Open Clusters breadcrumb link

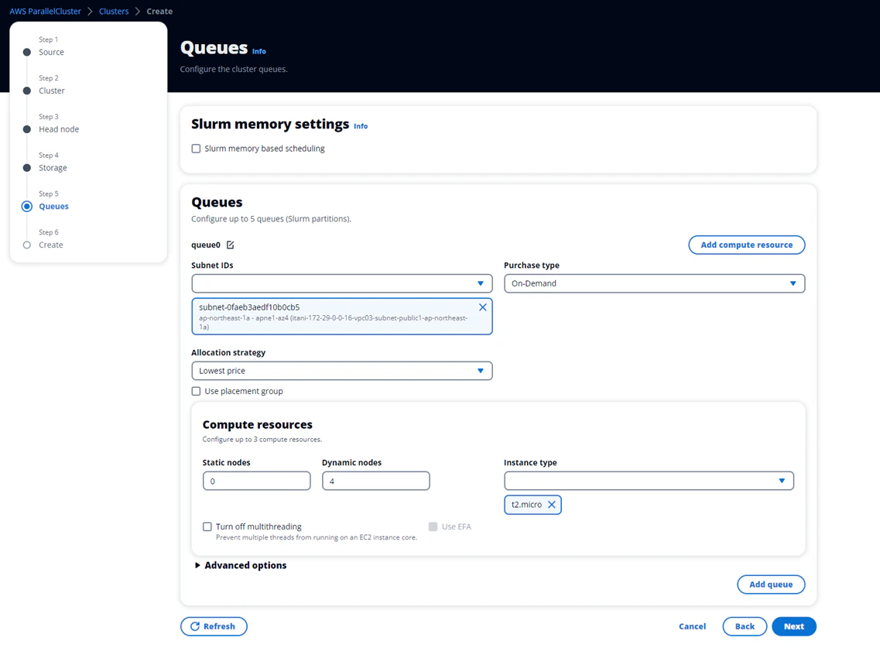(114, 11)
